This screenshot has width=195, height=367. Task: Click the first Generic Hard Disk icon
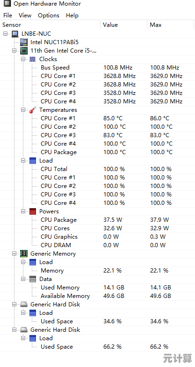[24, 305]
